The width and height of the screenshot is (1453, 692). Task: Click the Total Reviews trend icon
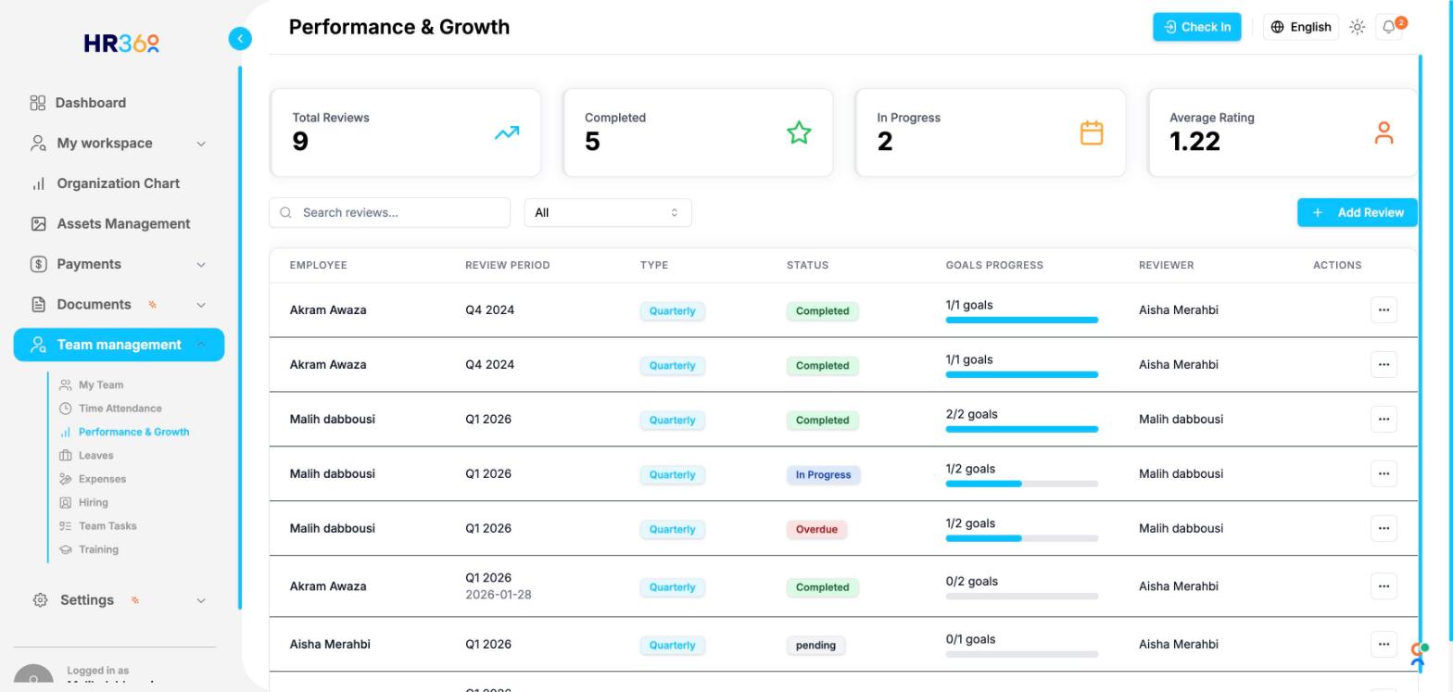pos(507,133)
